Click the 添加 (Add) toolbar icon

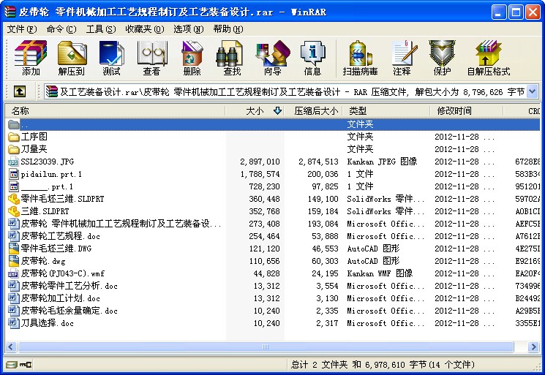[31, 58]
